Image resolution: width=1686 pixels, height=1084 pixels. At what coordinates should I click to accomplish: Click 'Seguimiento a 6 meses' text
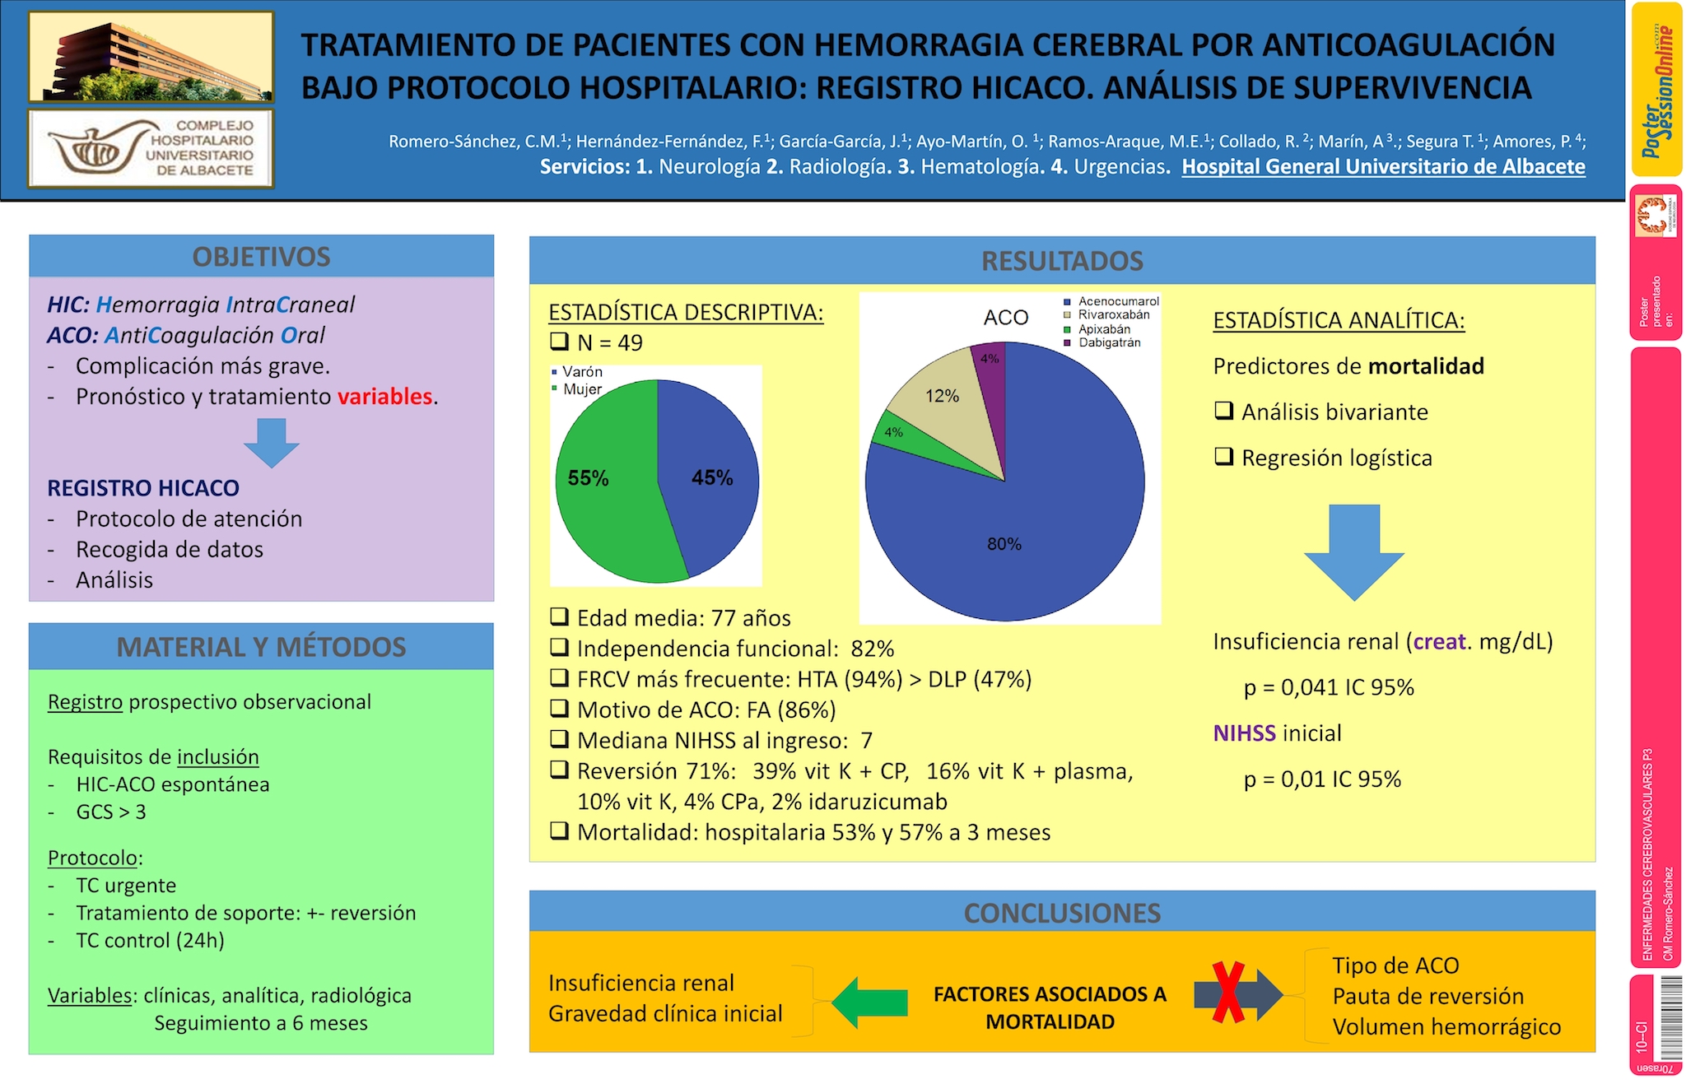click(x=261, y=1023)
